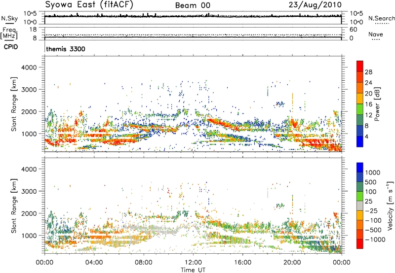Click 'Slant Range [km]' label of power panel
The width and height of the screenshot is (395, 273).
(14, 104)
